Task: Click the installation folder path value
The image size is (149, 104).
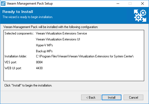Action: click(x=85, y=56)
